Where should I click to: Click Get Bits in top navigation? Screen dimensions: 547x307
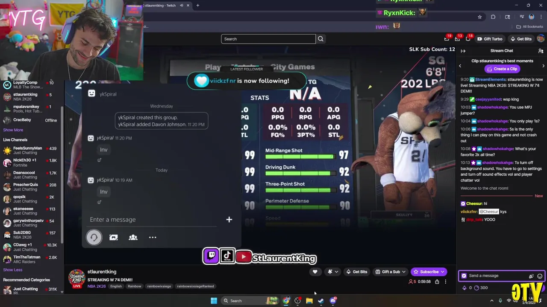pos(521,39)
